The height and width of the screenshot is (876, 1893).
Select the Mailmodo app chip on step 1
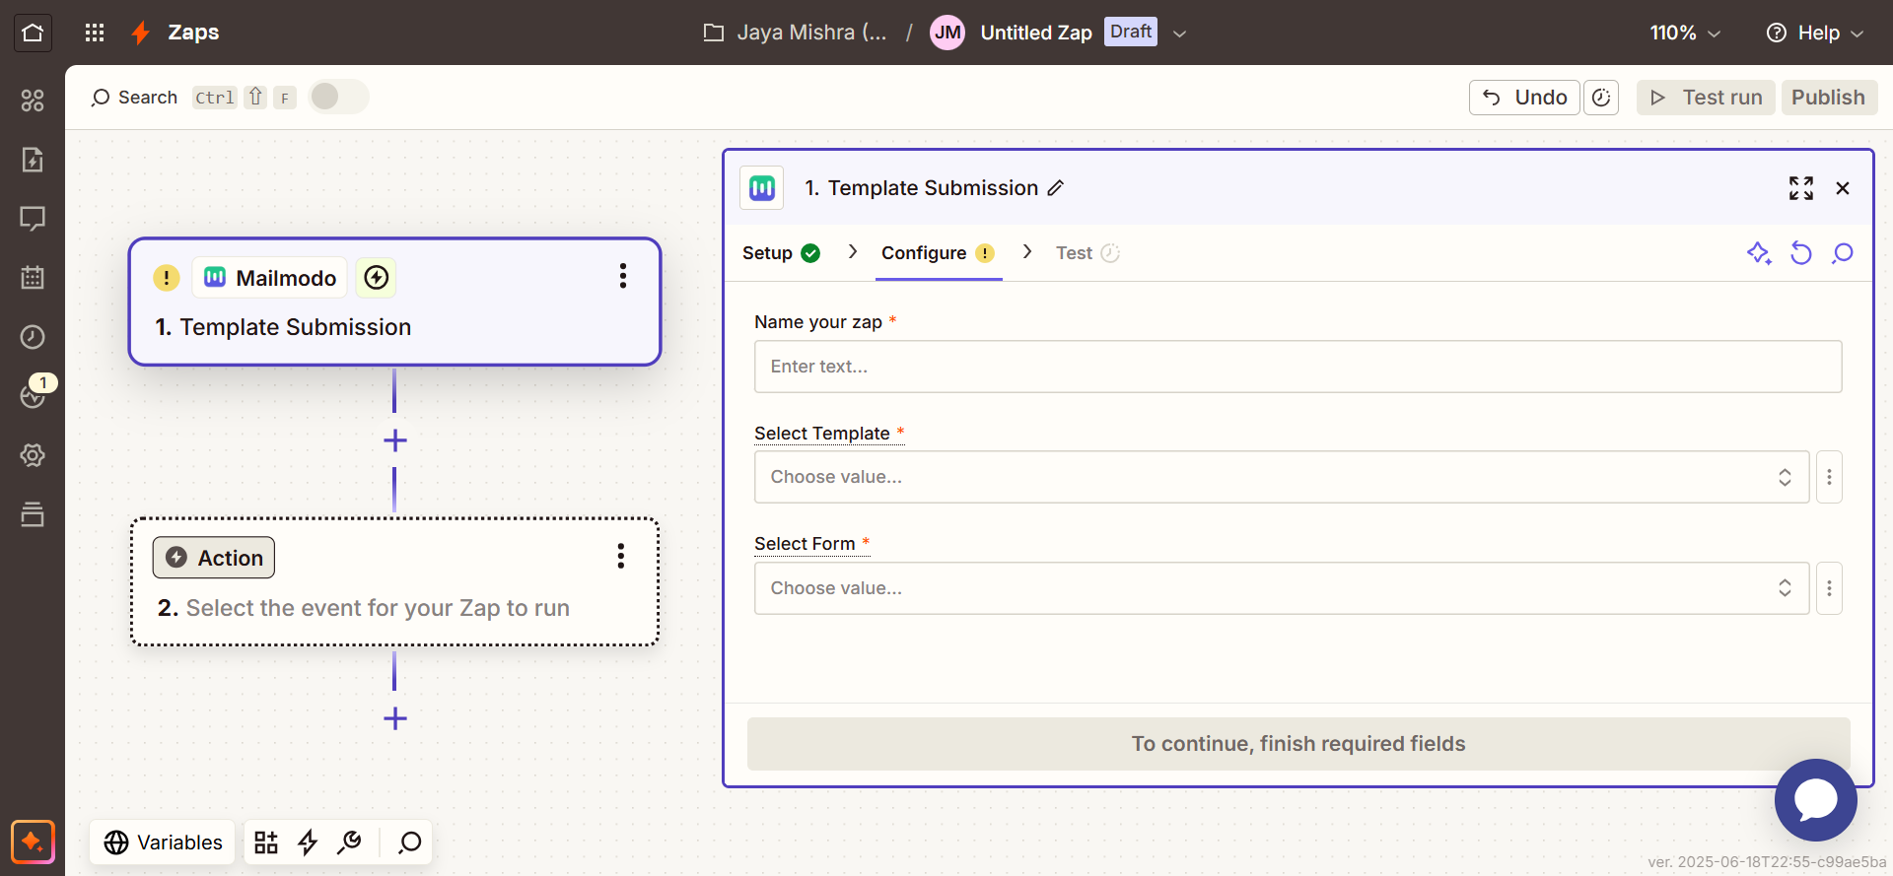click(270, 278)
